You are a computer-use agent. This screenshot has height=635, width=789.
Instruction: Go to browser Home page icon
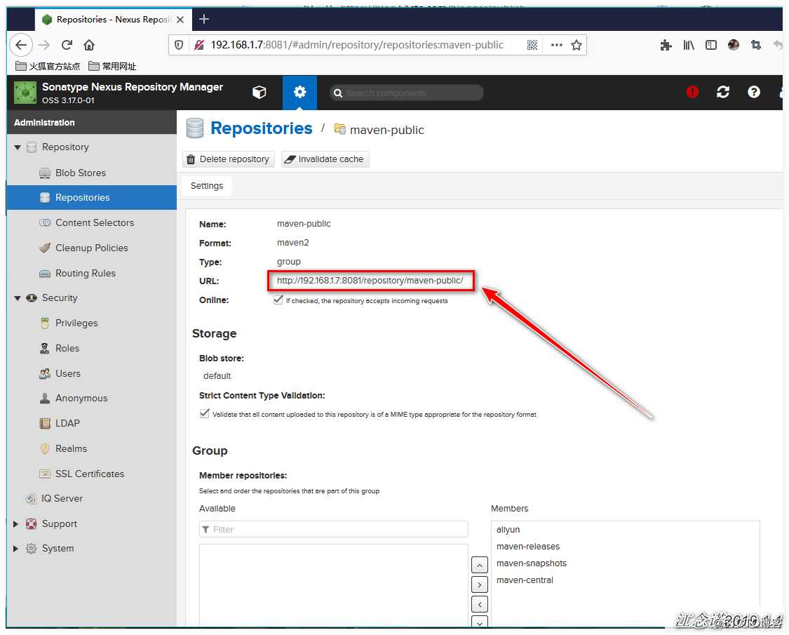tap(89, 45)
